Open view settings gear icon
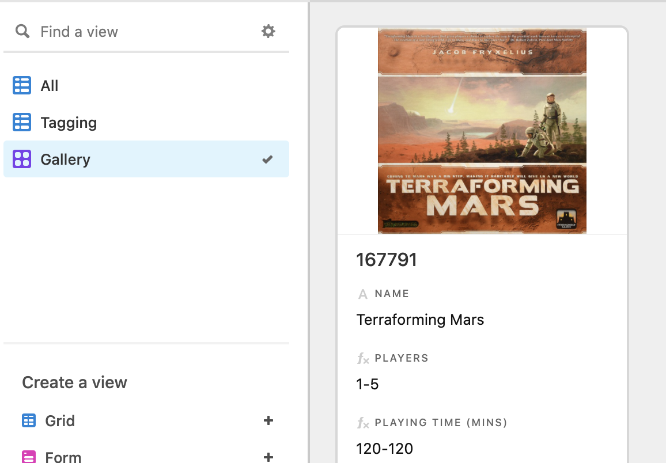Viewport: 666px width, 463px height. 268,31
